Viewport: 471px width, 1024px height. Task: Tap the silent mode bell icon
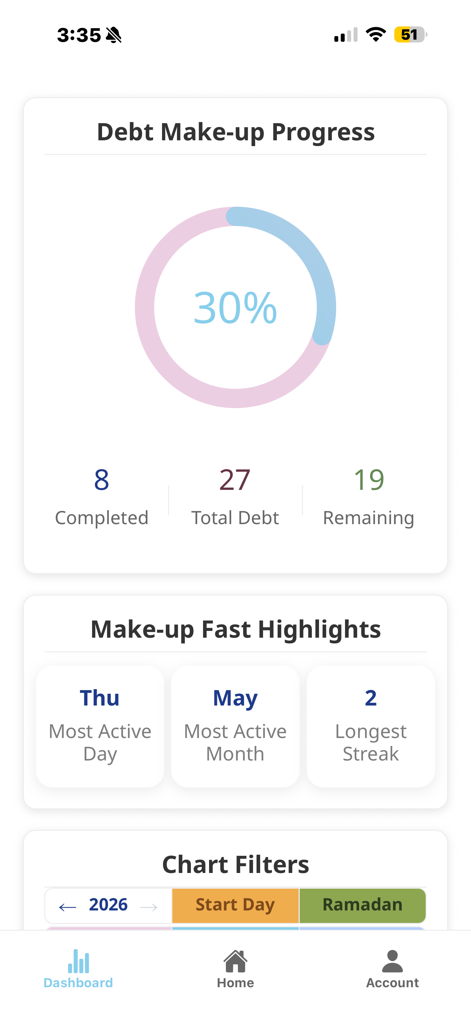[114, 35]
